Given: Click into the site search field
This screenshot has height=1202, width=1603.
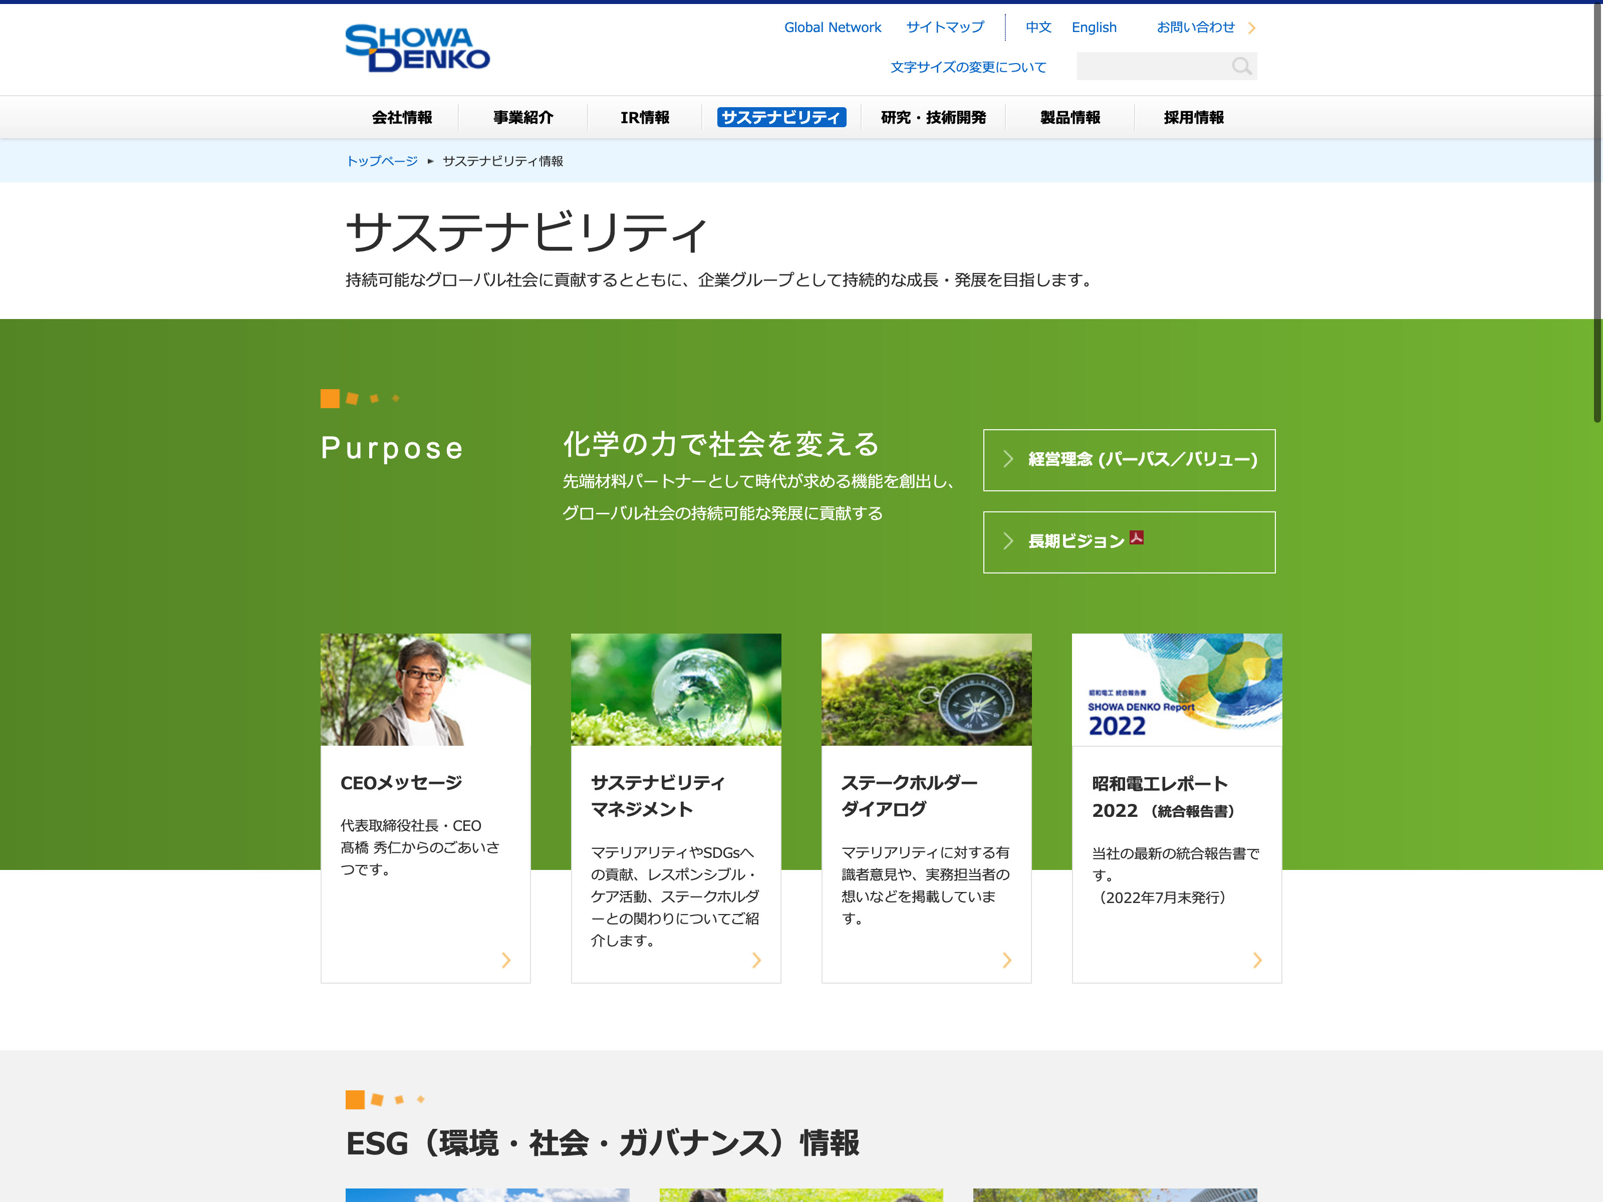Looking at the screenshot, I should pos(1152,67).
